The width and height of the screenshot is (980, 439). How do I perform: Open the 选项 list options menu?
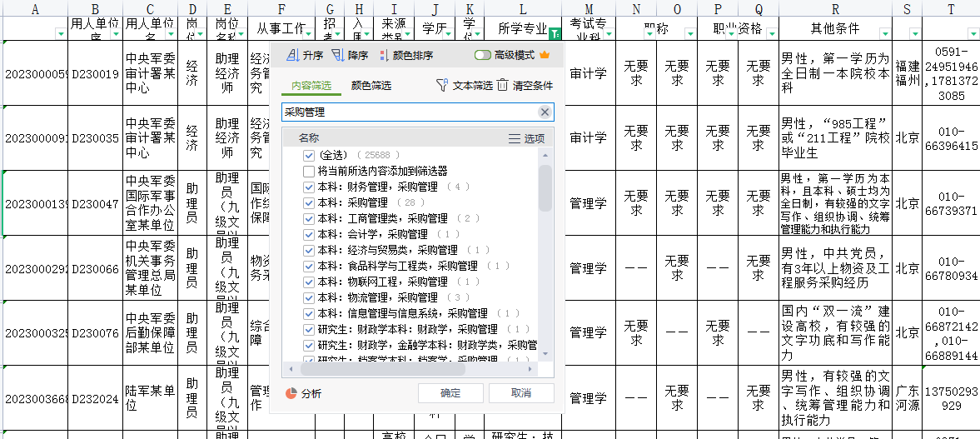515,138
